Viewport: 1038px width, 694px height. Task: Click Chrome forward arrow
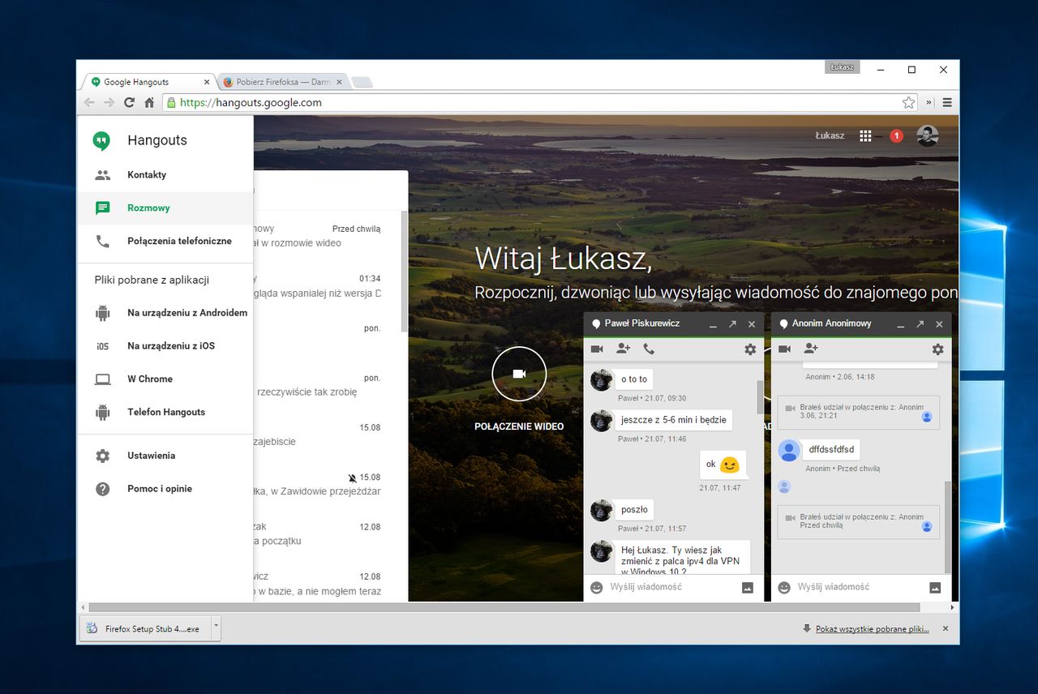tap(109, 102)
